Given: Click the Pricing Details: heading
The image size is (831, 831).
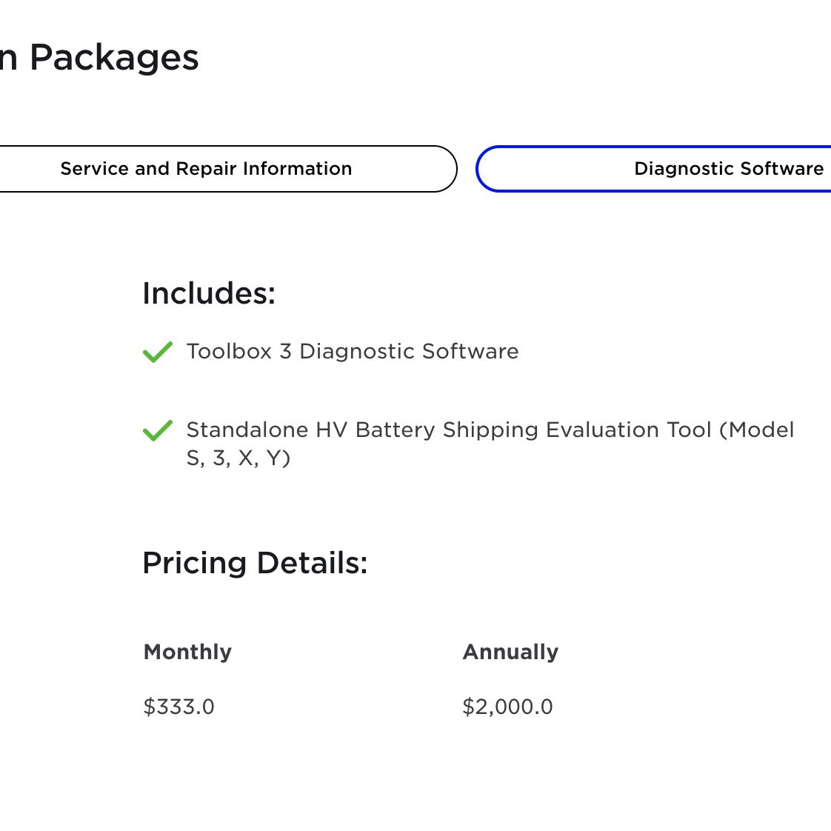Looking at the screenshot, I should 255,563.
